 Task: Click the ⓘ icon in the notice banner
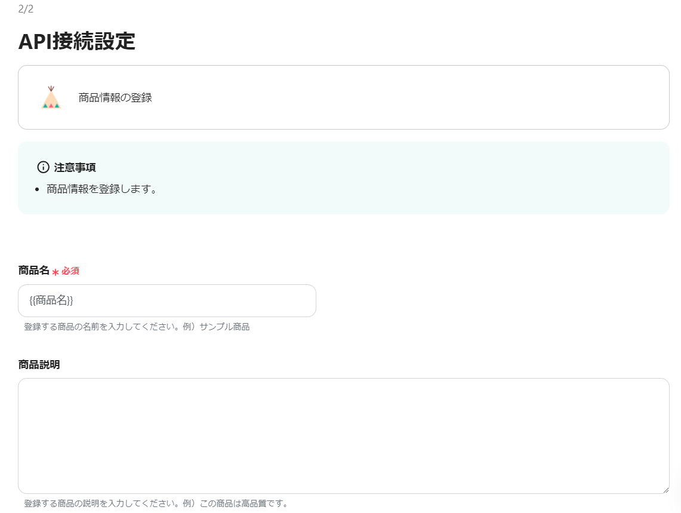42,167
